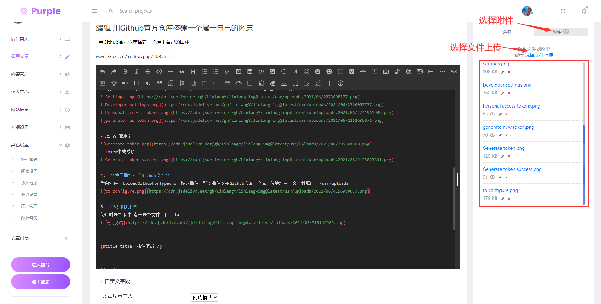Open the smiley emoji picker
The image size is (601, 304).
(x=318, y=71)
